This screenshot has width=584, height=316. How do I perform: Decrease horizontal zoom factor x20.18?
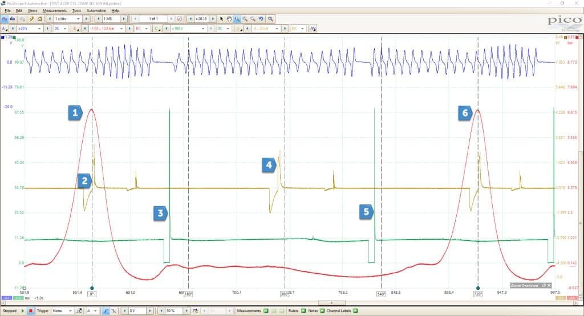pyautogui.click(x=190, y=19)
